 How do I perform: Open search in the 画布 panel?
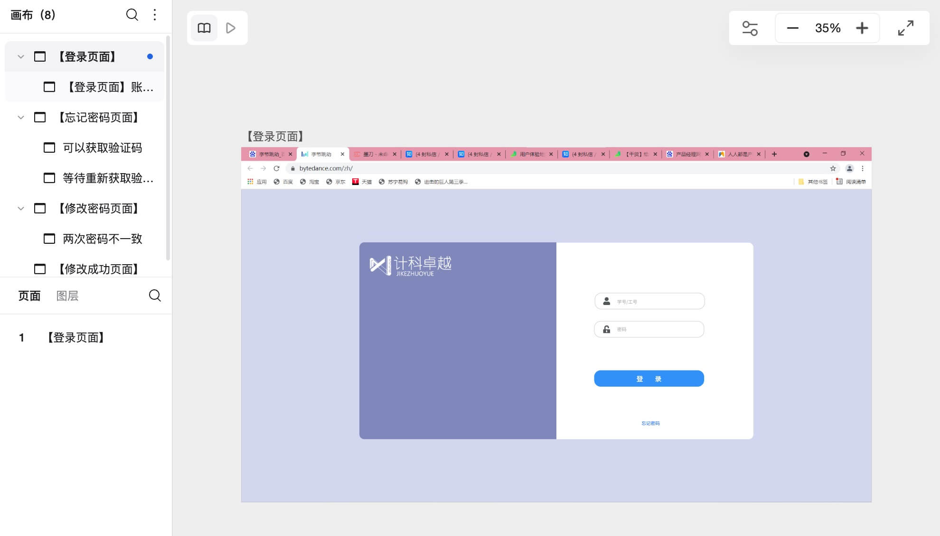point(132,15)
